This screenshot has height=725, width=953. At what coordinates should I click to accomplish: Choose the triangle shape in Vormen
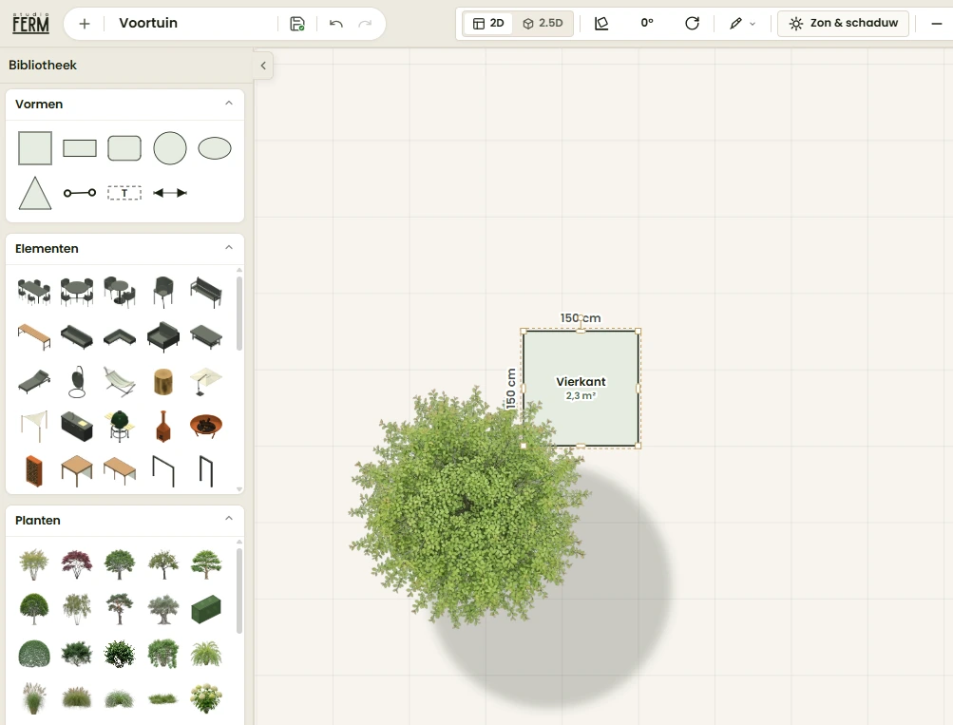pos(35,193)
